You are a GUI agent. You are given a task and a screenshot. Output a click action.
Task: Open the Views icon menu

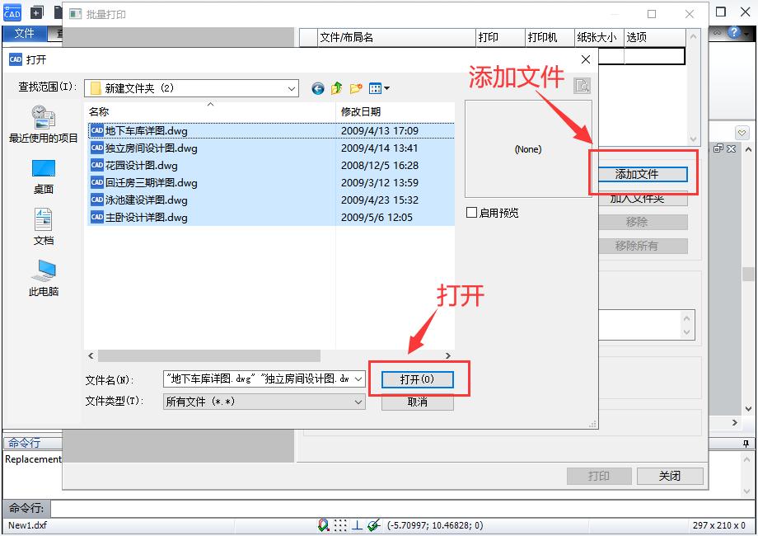(x=375, y=87)
